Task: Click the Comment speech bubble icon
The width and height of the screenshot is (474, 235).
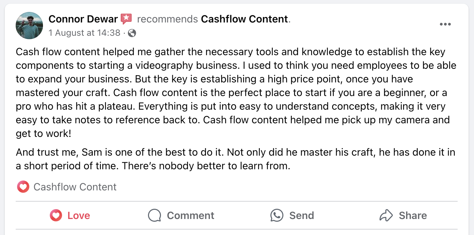Action: [x=154, y=215]
